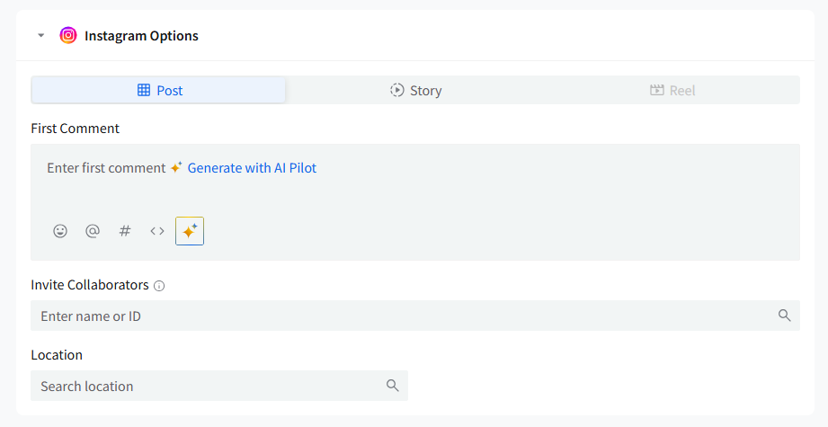828x427 pixels.
Task: Click the AI Pilot sparkle toolbar button
Action: (190, 231)
